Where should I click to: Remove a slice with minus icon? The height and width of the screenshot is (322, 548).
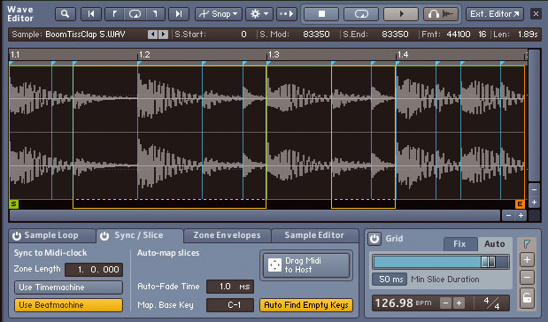tap(527, 278)
